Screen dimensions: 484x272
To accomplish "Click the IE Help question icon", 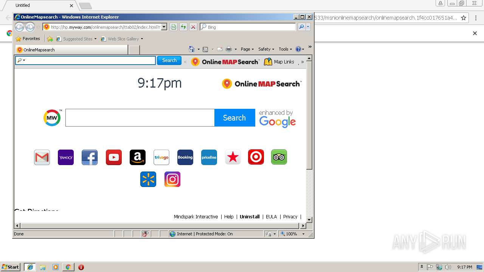I will (x=298, y=49).
